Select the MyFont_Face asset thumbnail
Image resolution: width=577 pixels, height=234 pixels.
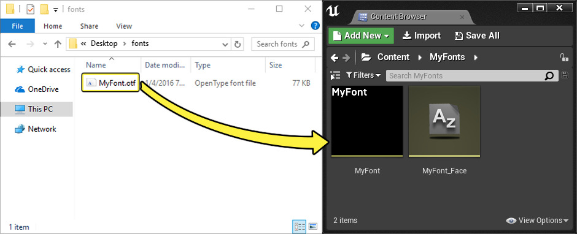(x=444, y=121)
